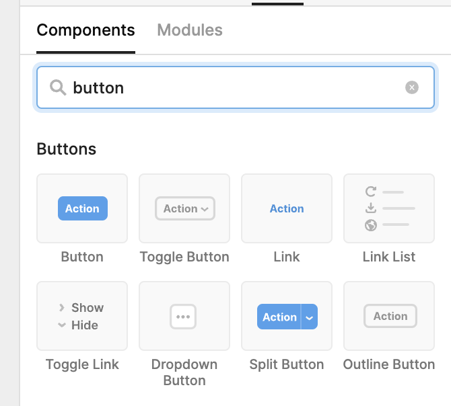The width and height of the screenshot is (451, 406).
Task: Click the Dropdown Button text label
Action: (x=184, y=372)
